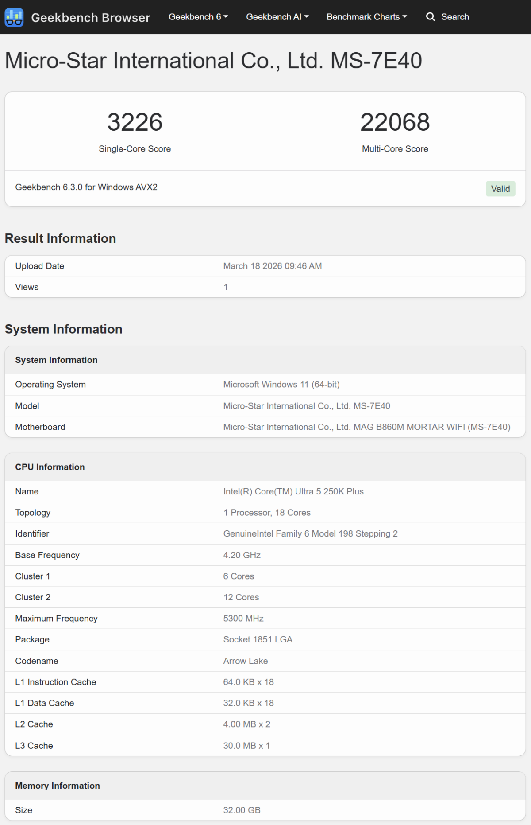The height and width of the screenshot is (825, 531).
Task: Click the MS-7E40 page heading
Action: 213,61
